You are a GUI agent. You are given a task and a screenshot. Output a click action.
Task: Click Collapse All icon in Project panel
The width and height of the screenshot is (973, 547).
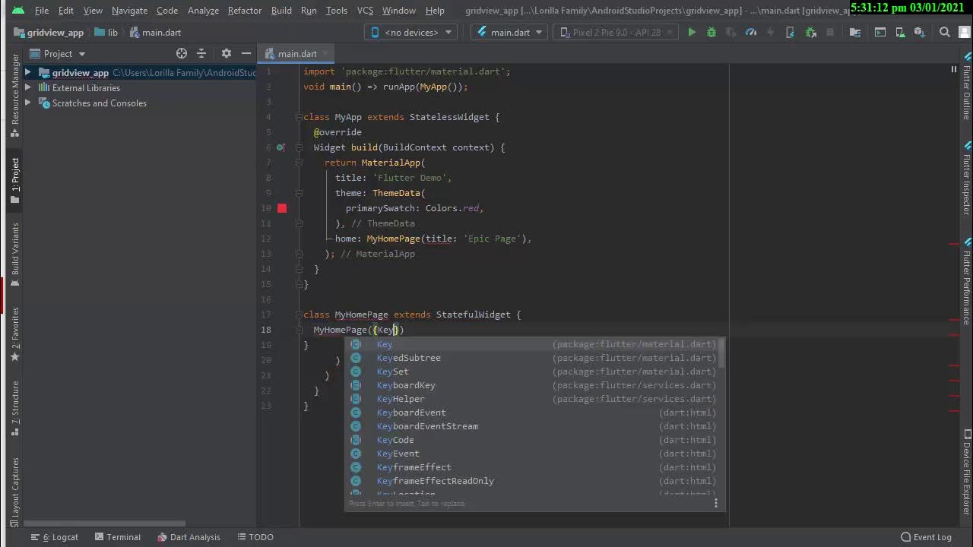pyautogui.click(x=201, y=54)
